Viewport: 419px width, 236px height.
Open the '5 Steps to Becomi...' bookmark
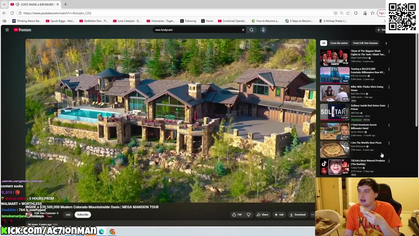(x=299, y=21)
